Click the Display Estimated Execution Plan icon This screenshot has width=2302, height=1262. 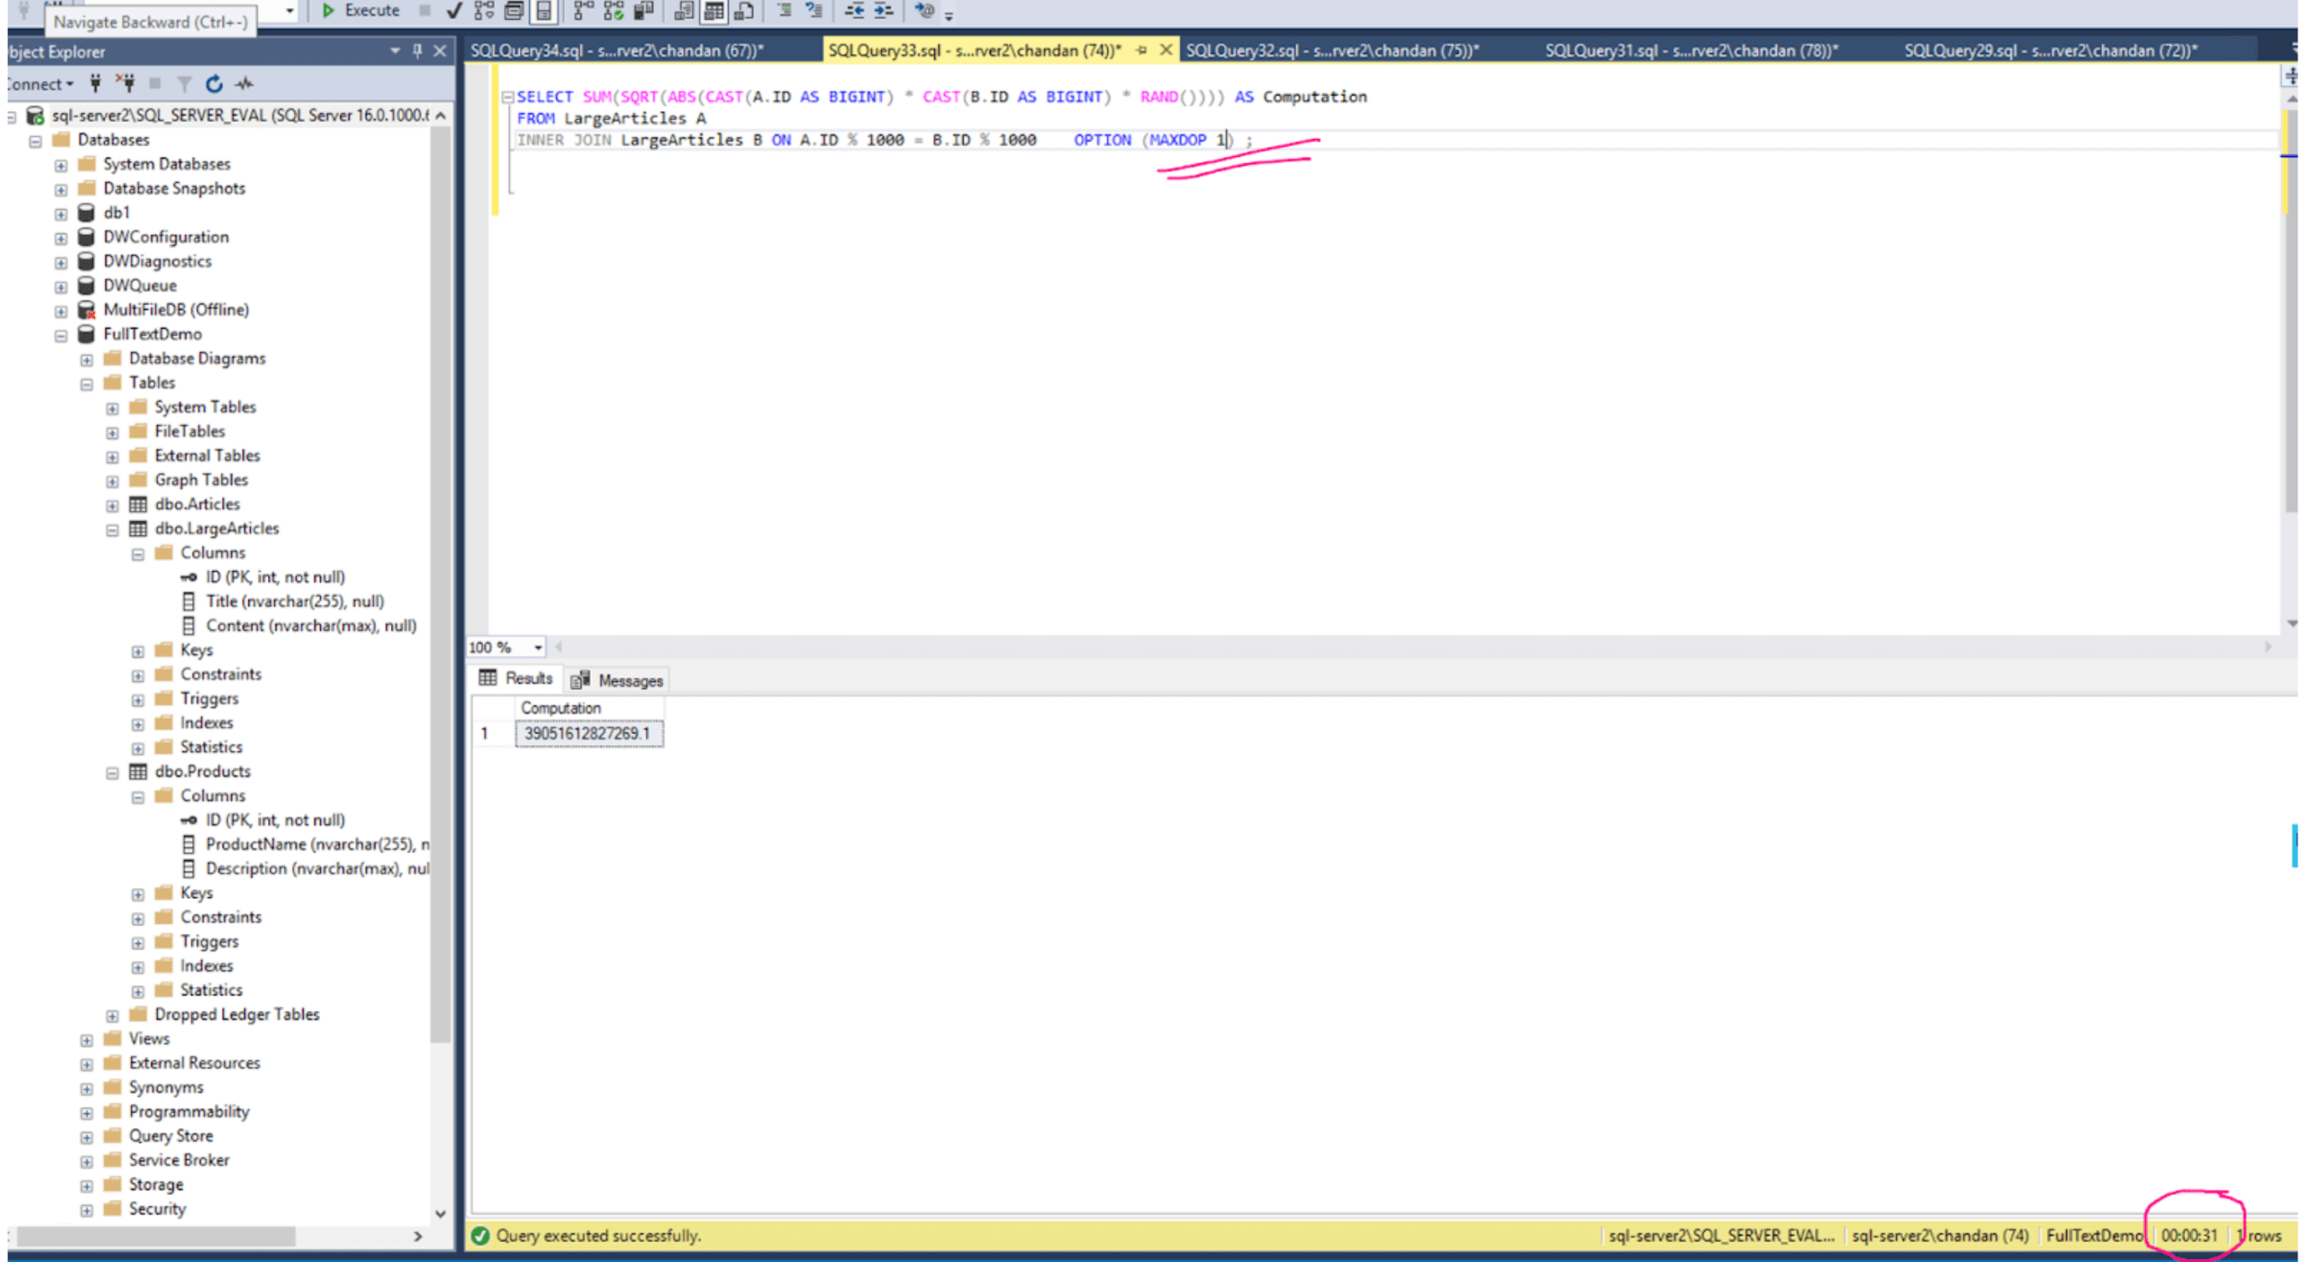pyautogui.click(x=484, y=11)
